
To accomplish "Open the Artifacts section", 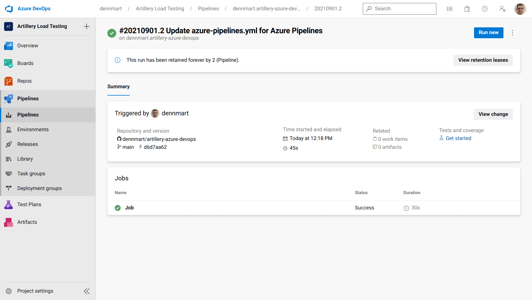I will coord(27,222).
